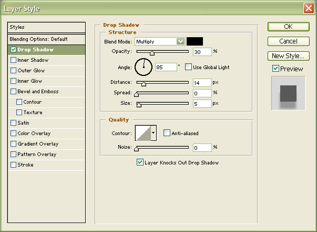
Task: Uncheck Layer Knocks Out Drop Shadow
Action: 140,162
